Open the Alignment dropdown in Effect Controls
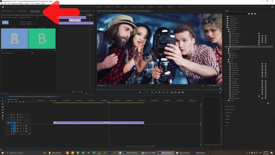 [x=31, y=24]
